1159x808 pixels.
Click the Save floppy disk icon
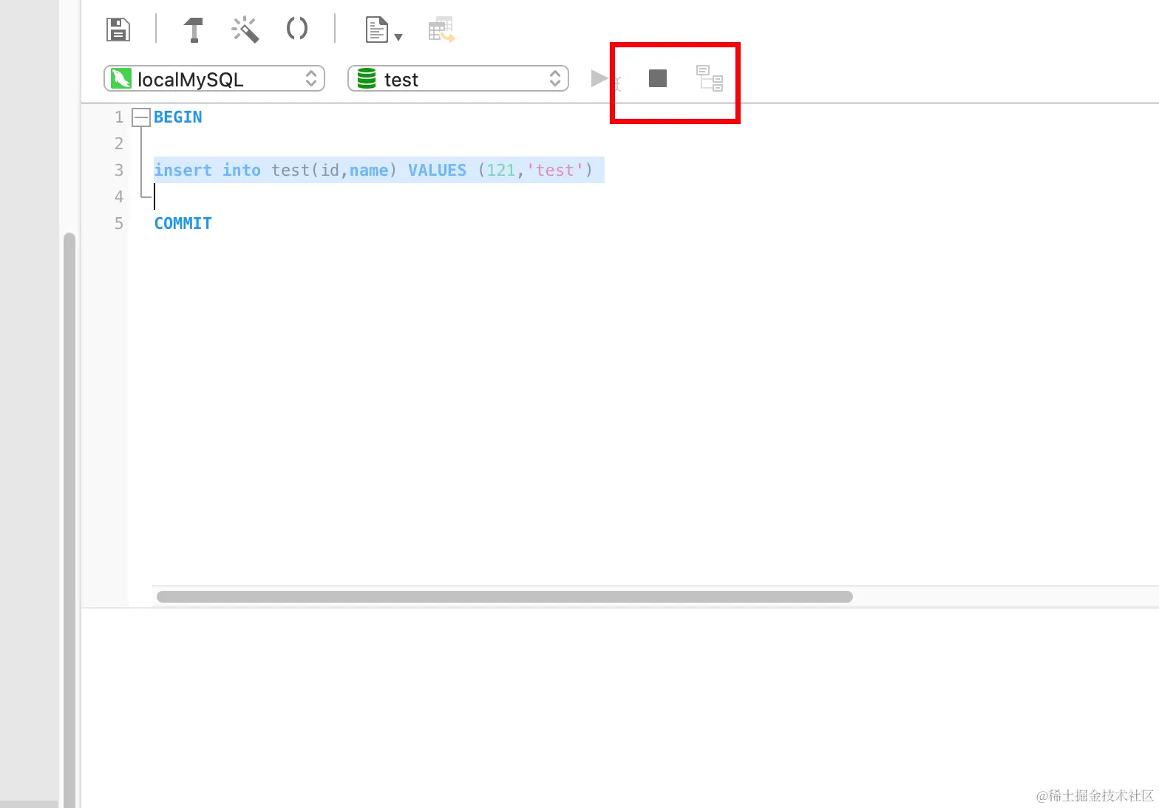tap(118, 30)
